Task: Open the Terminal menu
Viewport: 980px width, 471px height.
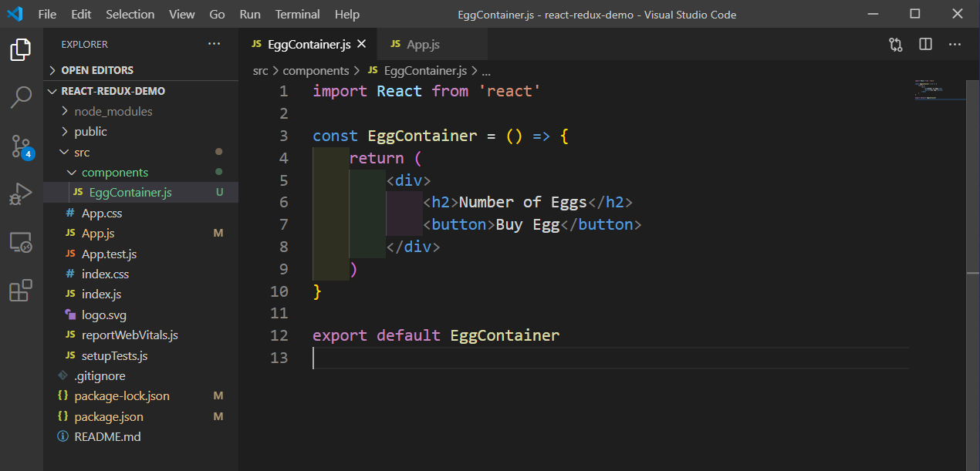Action: [298, 15]
